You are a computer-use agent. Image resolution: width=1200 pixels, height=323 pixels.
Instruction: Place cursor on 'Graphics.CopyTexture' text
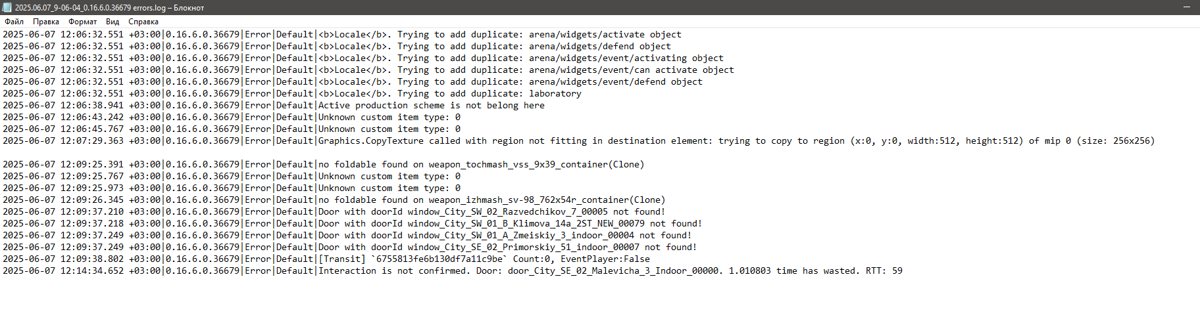click(371, 141)
